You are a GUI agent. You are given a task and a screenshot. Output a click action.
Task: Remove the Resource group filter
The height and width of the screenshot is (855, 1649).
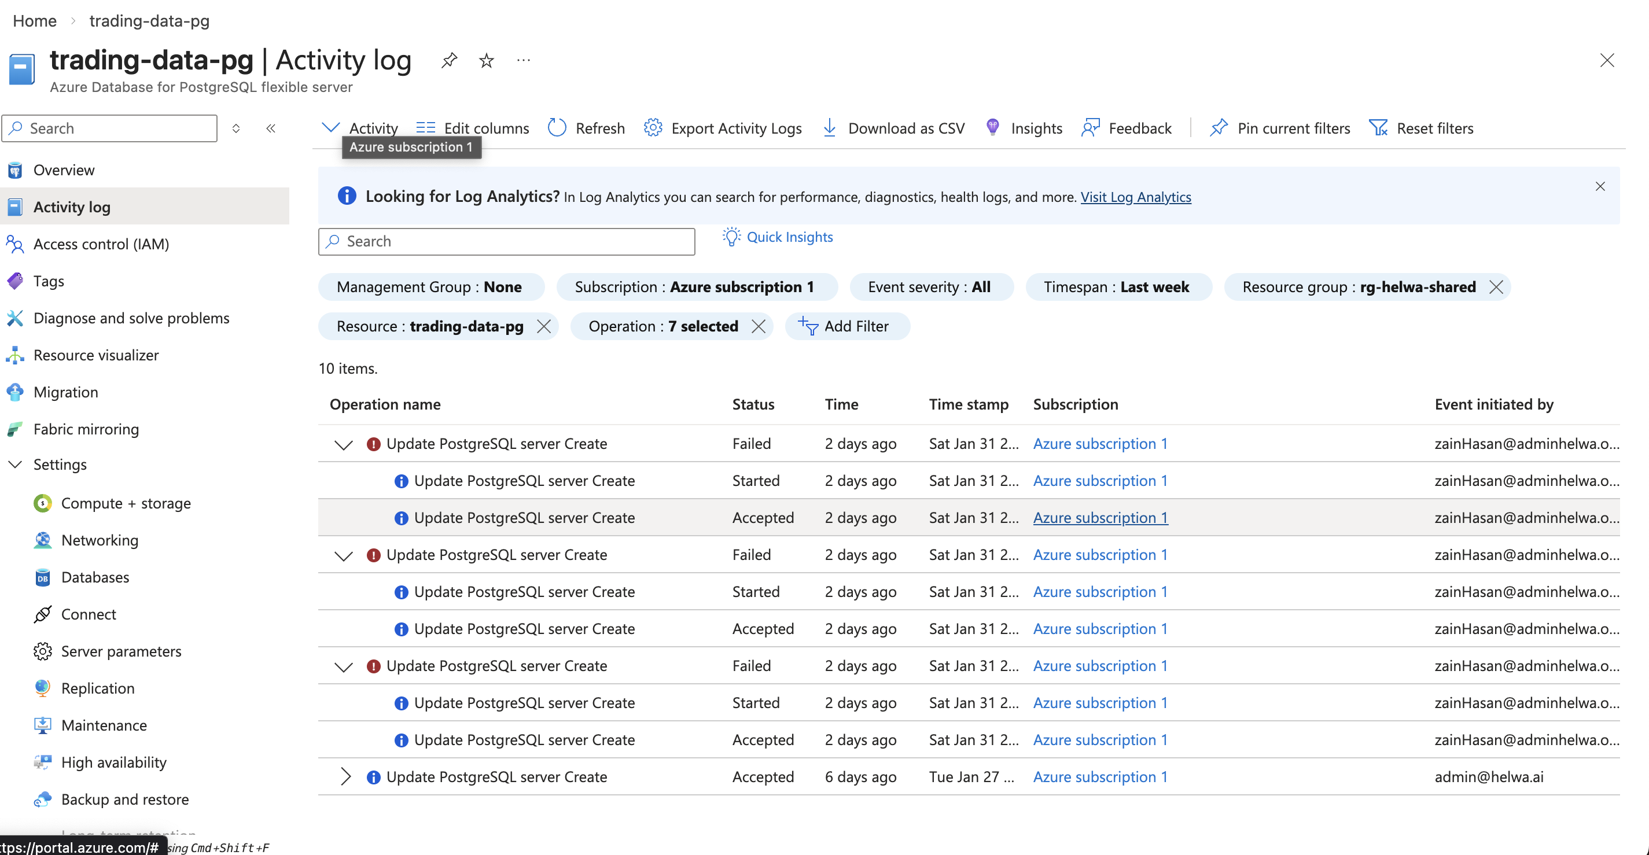tap(1496, 287)
